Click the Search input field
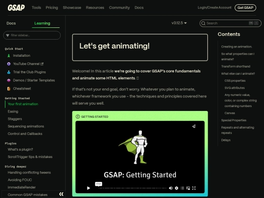 [230, 23]
